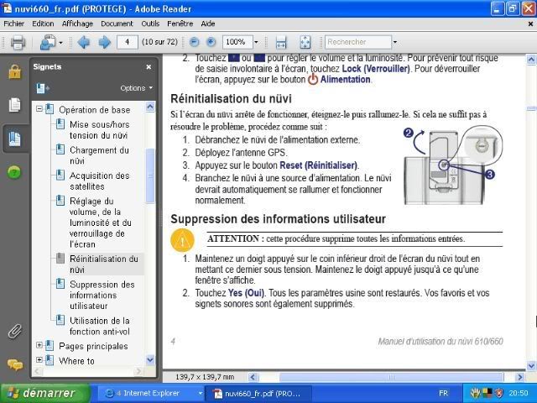Expand the Pages principales bookmark
The image size is (537, 403).
[39, 345]
